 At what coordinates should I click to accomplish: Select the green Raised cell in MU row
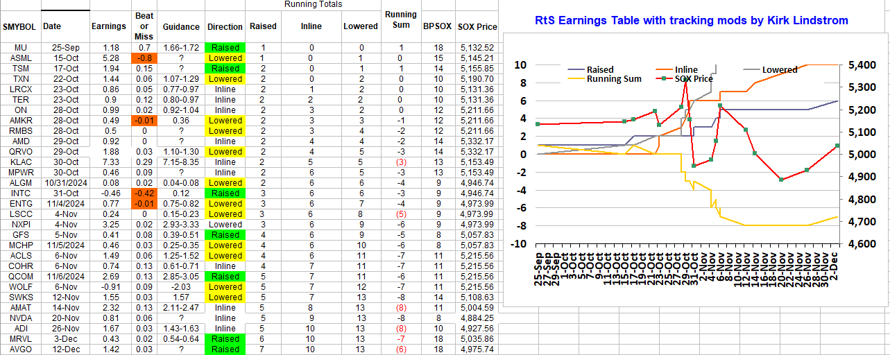[x=225, y=48]
